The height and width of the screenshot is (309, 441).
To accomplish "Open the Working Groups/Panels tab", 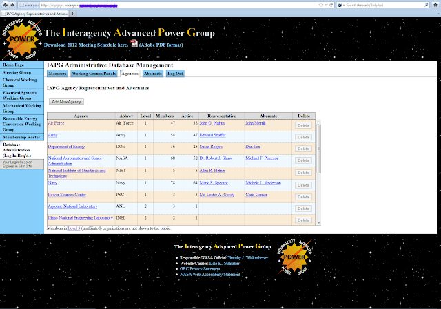I will (x=94, y=74).
